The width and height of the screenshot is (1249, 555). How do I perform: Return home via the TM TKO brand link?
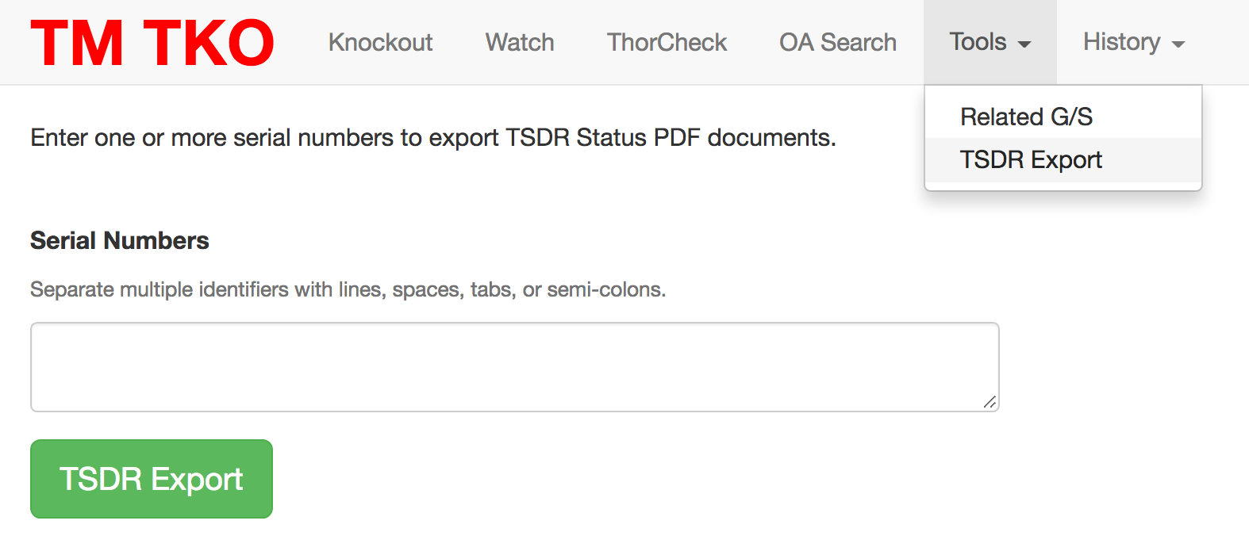[151, 42]
